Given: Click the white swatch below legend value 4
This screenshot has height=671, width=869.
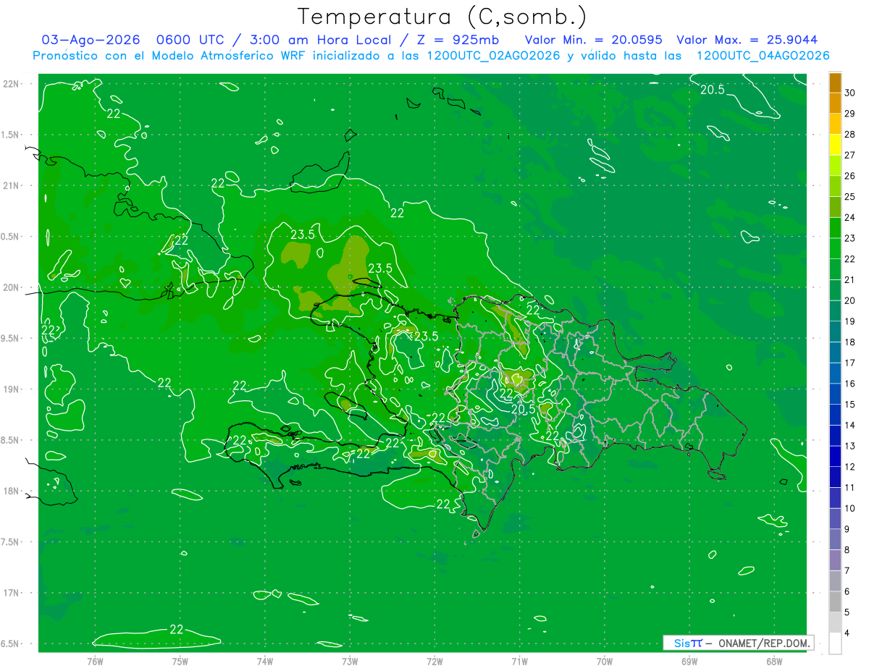Looking at the screenshot, I should 835,643.
